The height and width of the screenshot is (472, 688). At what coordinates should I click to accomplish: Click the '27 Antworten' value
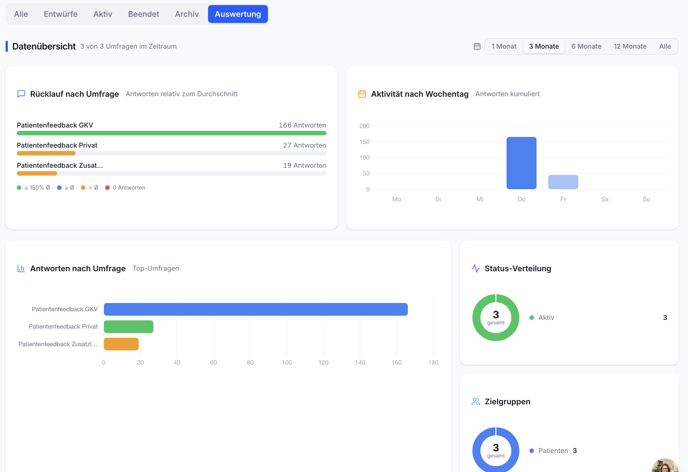pos(305,145)
